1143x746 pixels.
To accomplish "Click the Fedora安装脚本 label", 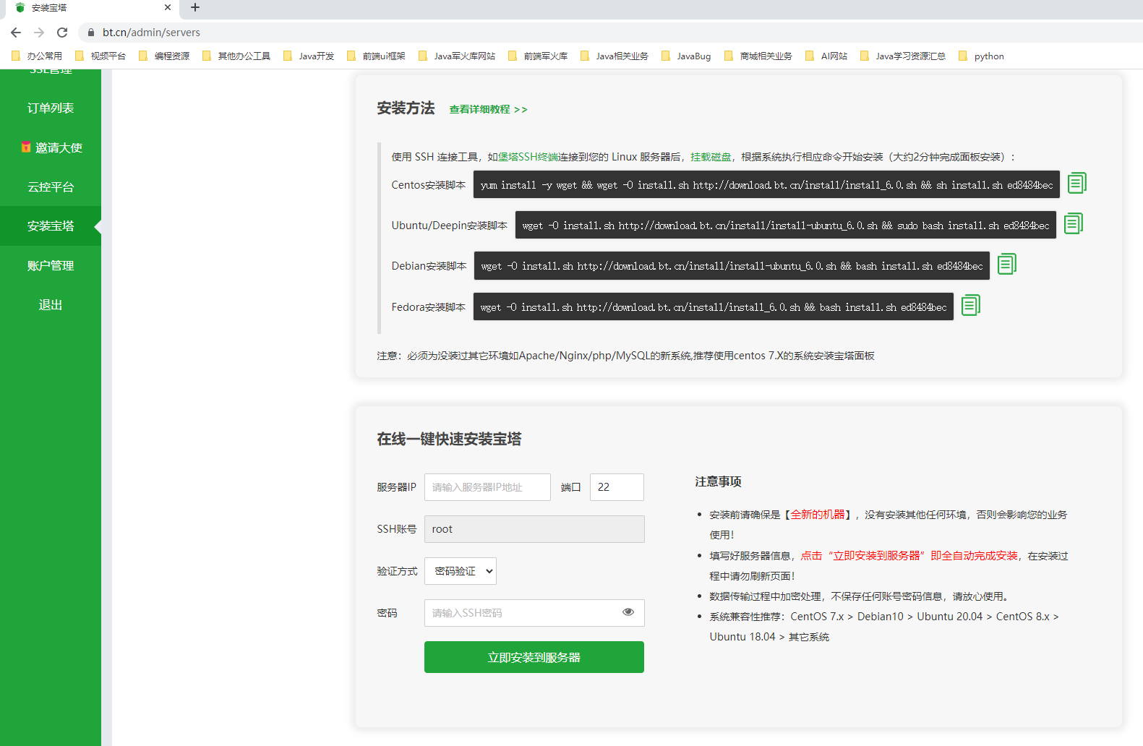I will pyautogui.click(x=429, y=307).
